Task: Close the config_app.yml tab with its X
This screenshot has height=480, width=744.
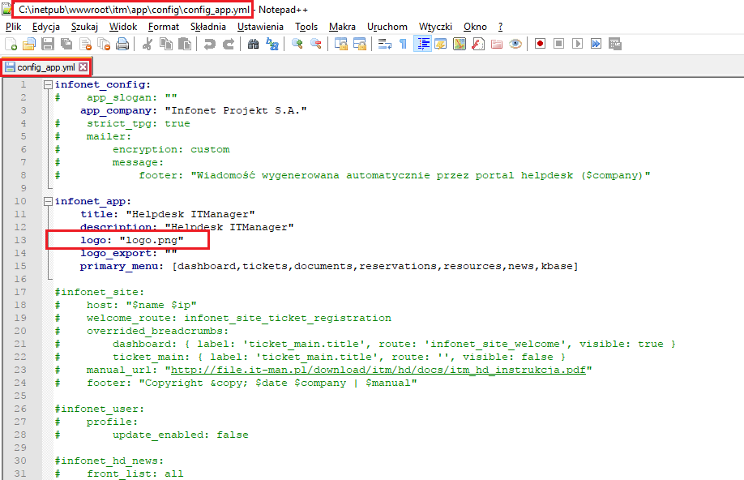Action: (x=83, y=67)
